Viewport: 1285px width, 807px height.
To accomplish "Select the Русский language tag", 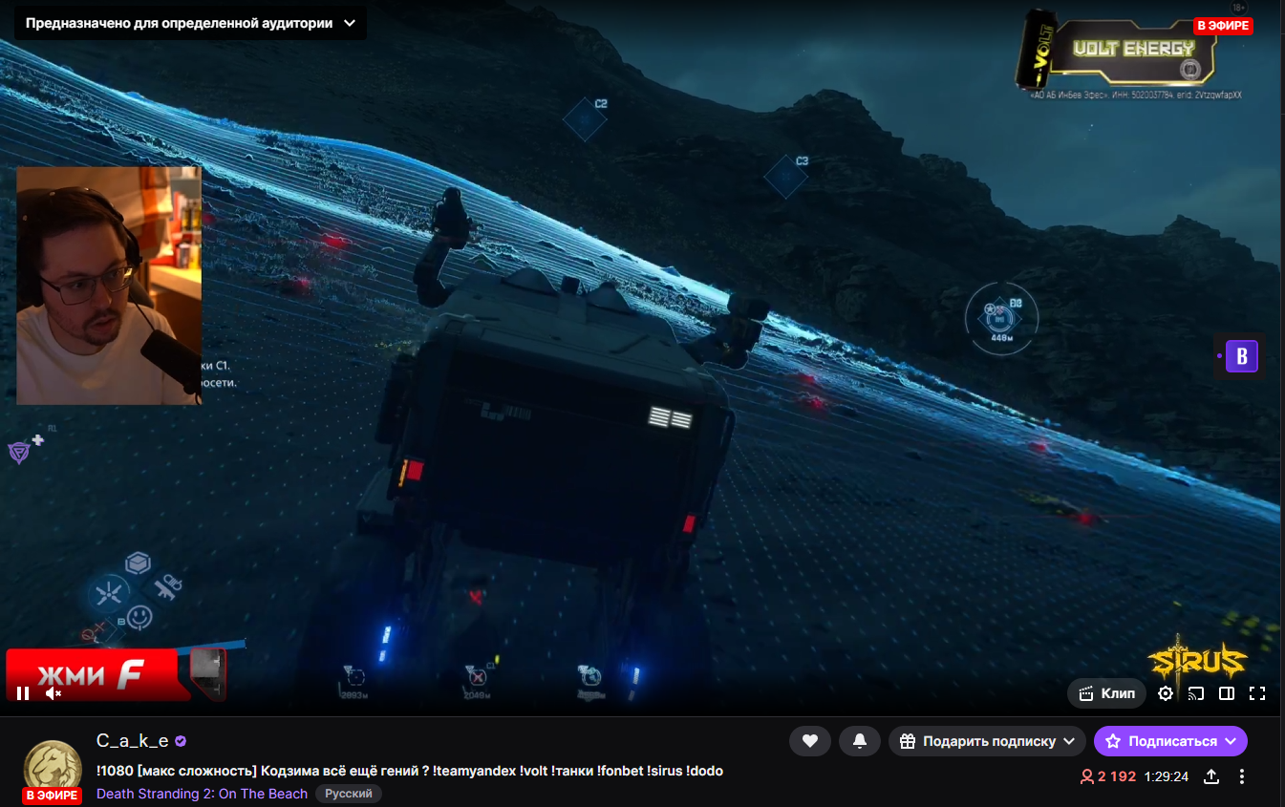I will click(x=349, y=794).
